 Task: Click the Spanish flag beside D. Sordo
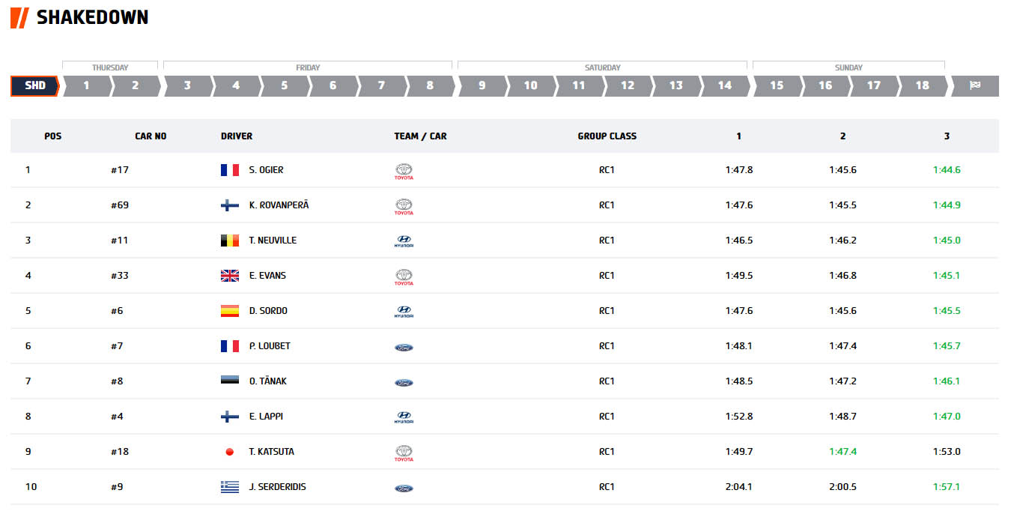tap(230, 311)
